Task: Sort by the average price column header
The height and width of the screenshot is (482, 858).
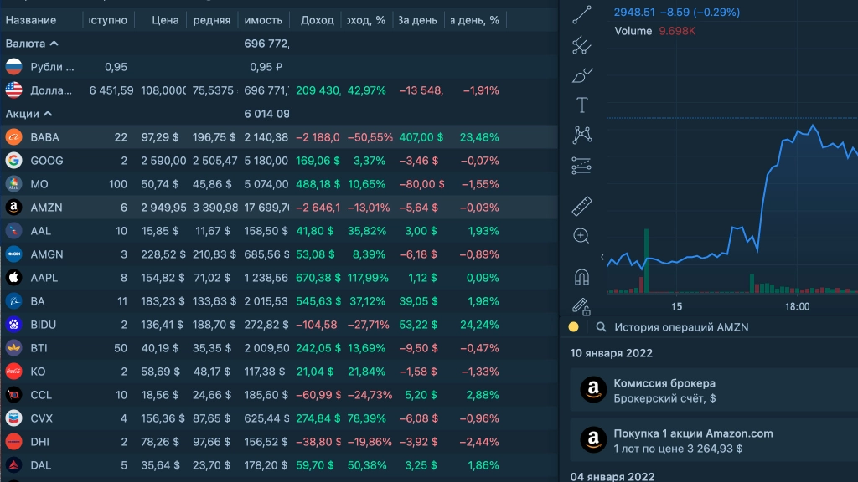Action: [212, 20]
